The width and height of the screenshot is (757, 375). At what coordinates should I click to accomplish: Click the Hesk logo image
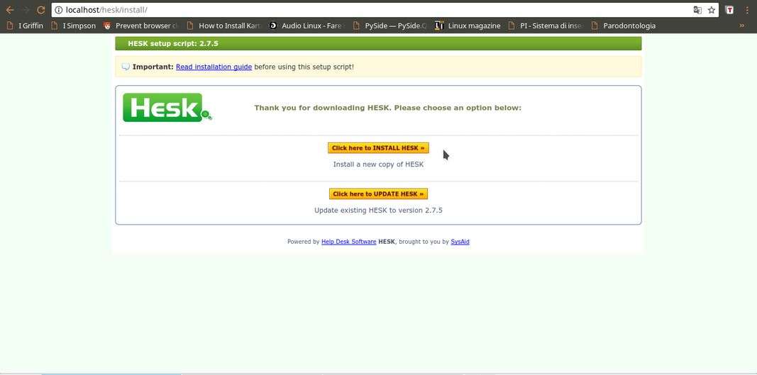click(167, 107)
